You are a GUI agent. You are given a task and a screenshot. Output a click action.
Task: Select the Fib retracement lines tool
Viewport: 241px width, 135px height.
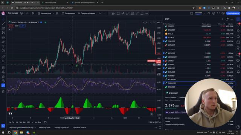pyautogui.click(x=132, y=13)
